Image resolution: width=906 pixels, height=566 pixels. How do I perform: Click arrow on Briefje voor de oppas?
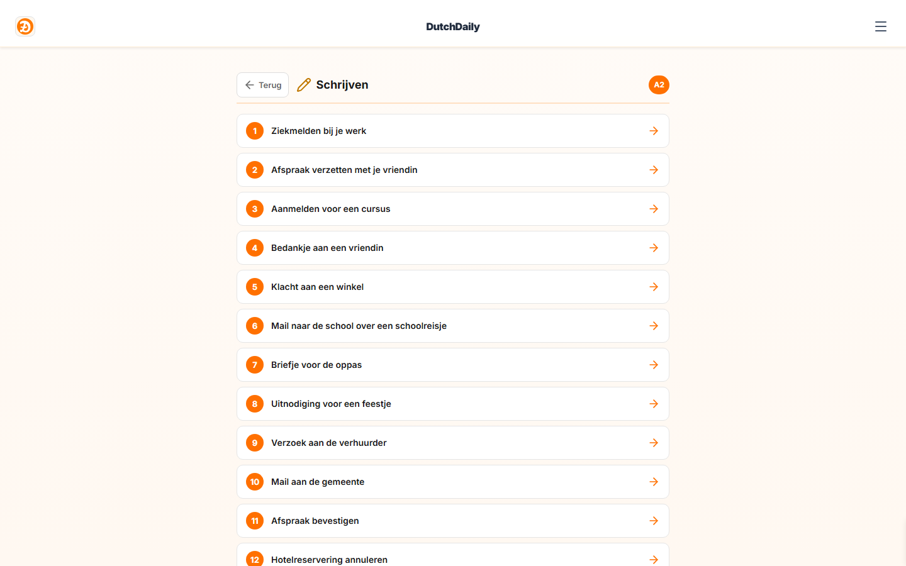click(654, 365)
